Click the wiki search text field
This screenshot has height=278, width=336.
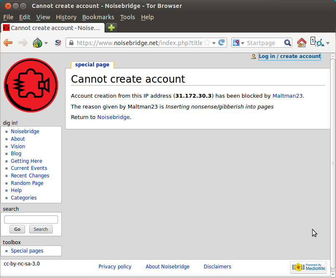[x=31, y=220]
